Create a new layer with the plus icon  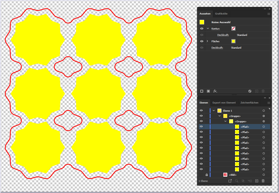[257, 181]
